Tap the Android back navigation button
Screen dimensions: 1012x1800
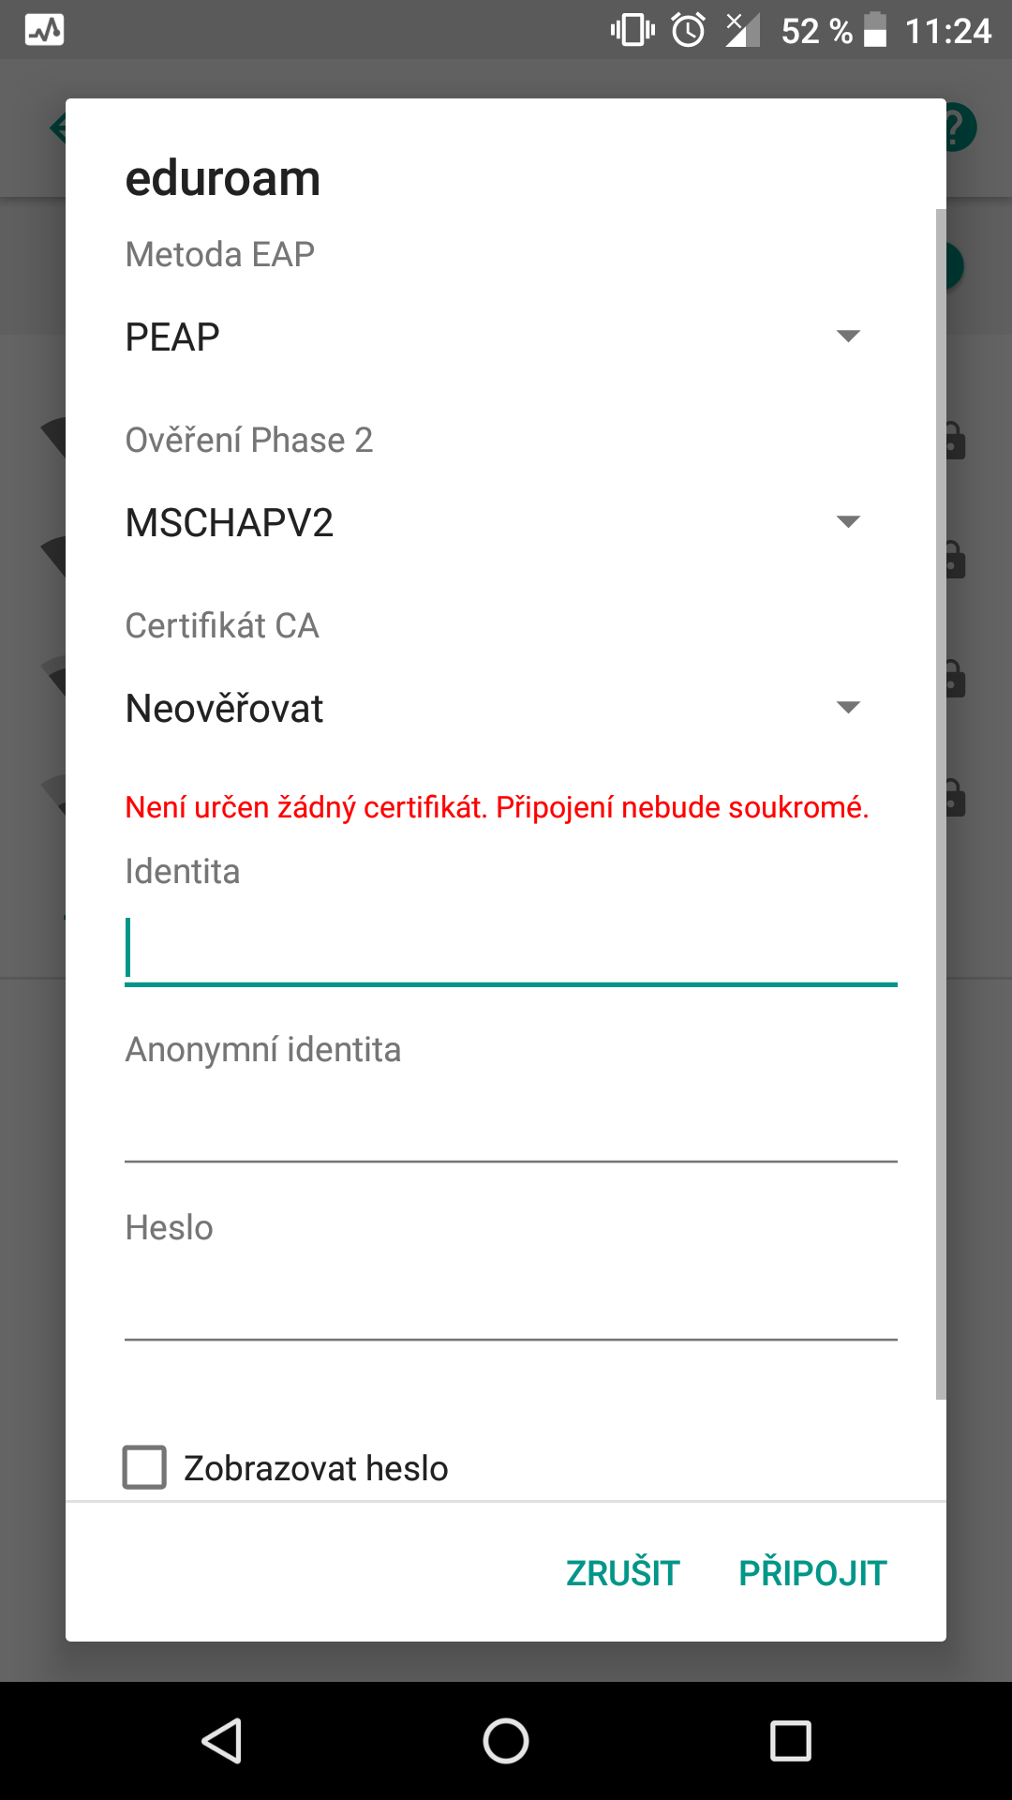point(223,1741)
